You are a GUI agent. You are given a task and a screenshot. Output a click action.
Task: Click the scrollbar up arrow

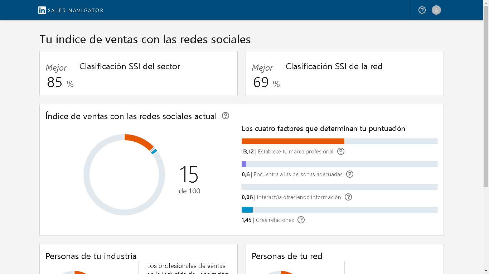click(x=486, y=3)
